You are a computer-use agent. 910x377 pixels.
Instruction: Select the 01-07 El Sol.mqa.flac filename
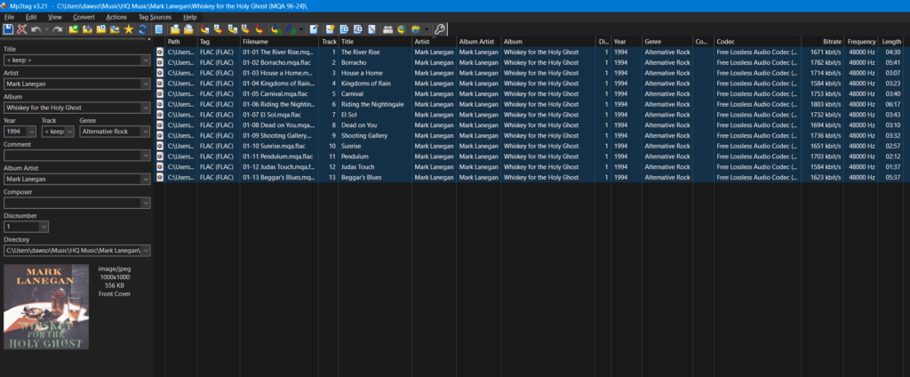(272, 115)
